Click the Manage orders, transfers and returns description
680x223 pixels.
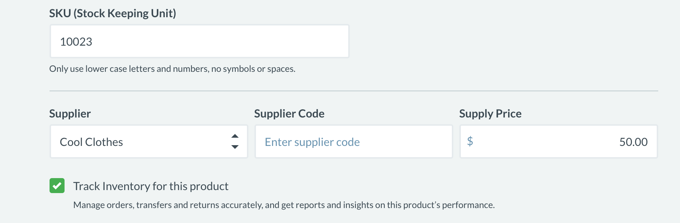[x=284, y=205]
